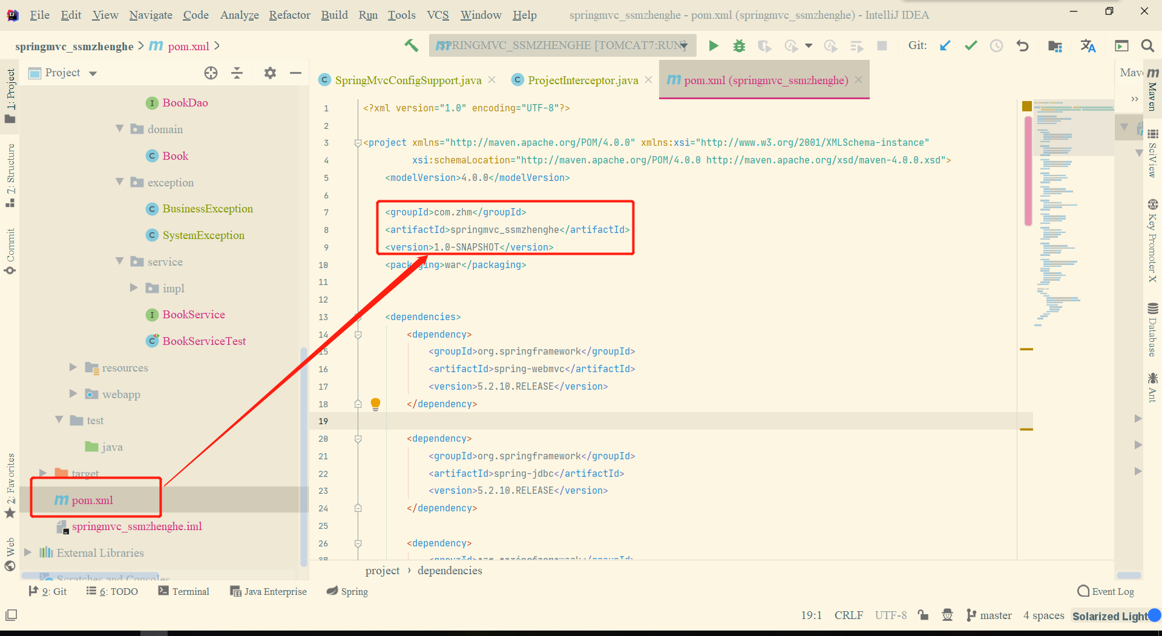Open run anything terminal icon in toolbar
The image size is (1162, 636).
1121,46
